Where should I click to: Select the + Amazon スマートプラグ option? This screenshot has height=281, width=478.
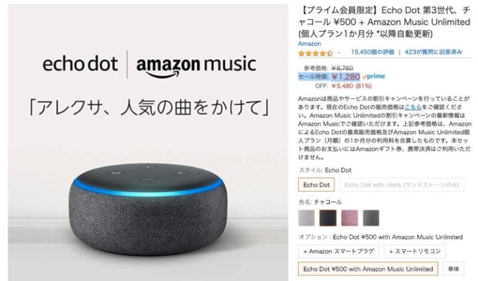339,251
